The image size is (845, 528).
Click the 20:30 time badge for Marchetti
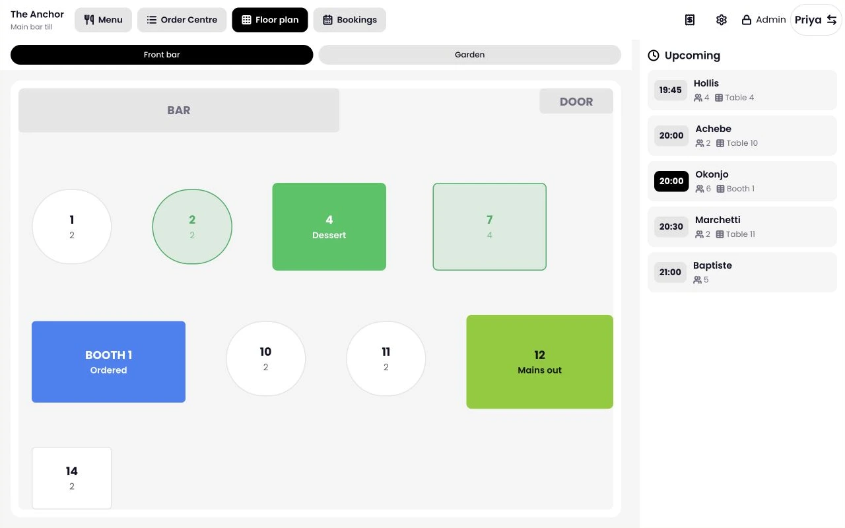[x=671, y=226]
